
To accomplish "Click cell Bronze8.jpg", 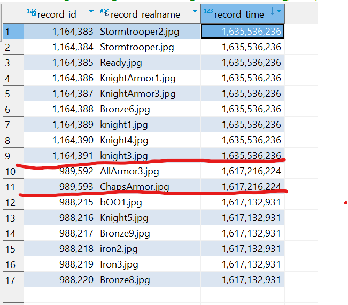I will coord(149,280).
